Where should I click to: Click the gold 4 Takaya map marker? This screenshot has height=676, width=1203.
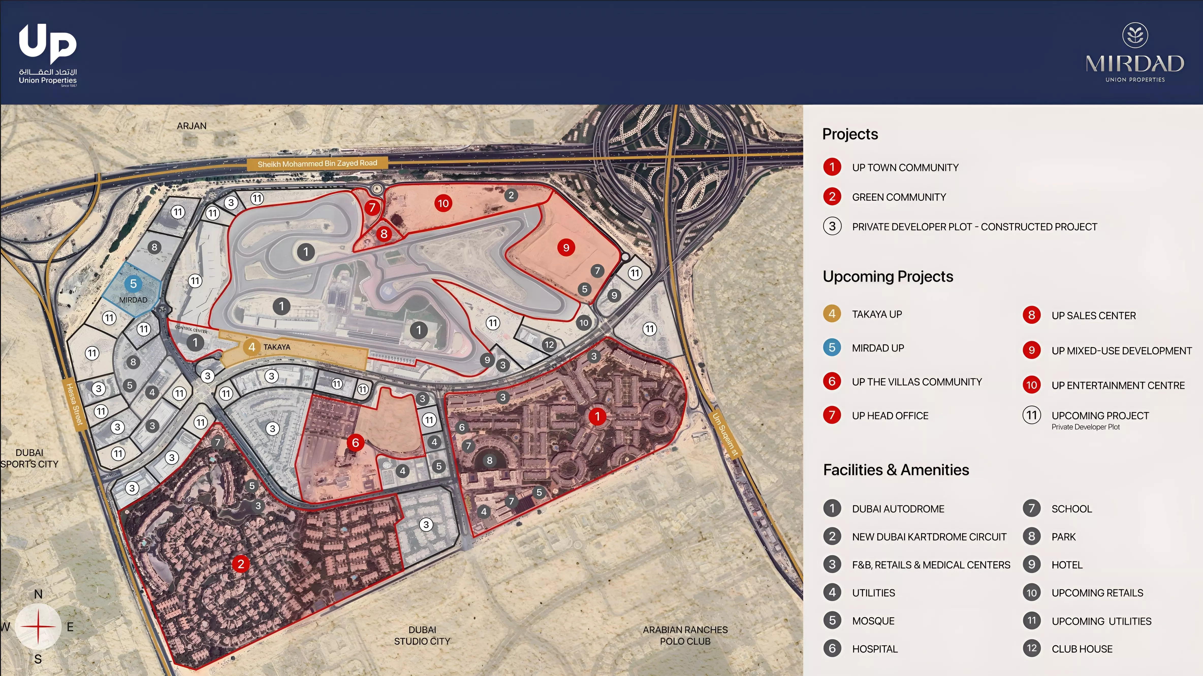tap(252, 347)
